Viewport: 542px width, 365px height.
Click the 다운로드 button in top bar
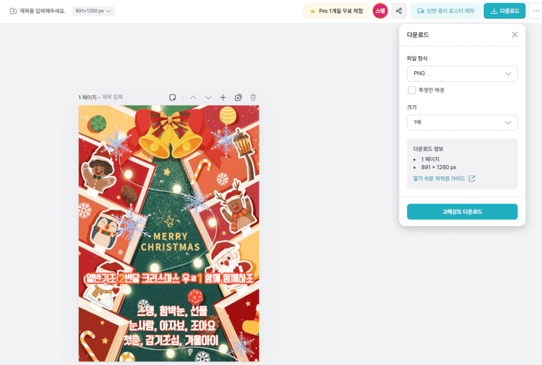click(505, 11)
